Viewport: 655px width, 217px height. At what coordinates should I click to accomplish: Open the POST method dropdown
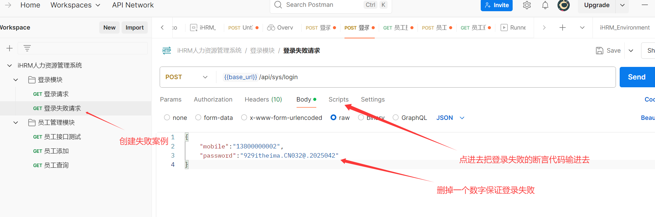click(187, 77)
